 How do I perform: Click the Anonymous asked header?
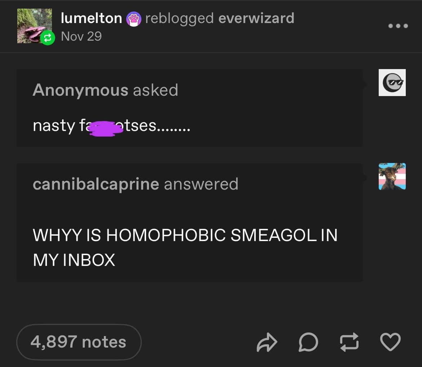point(105,90)
